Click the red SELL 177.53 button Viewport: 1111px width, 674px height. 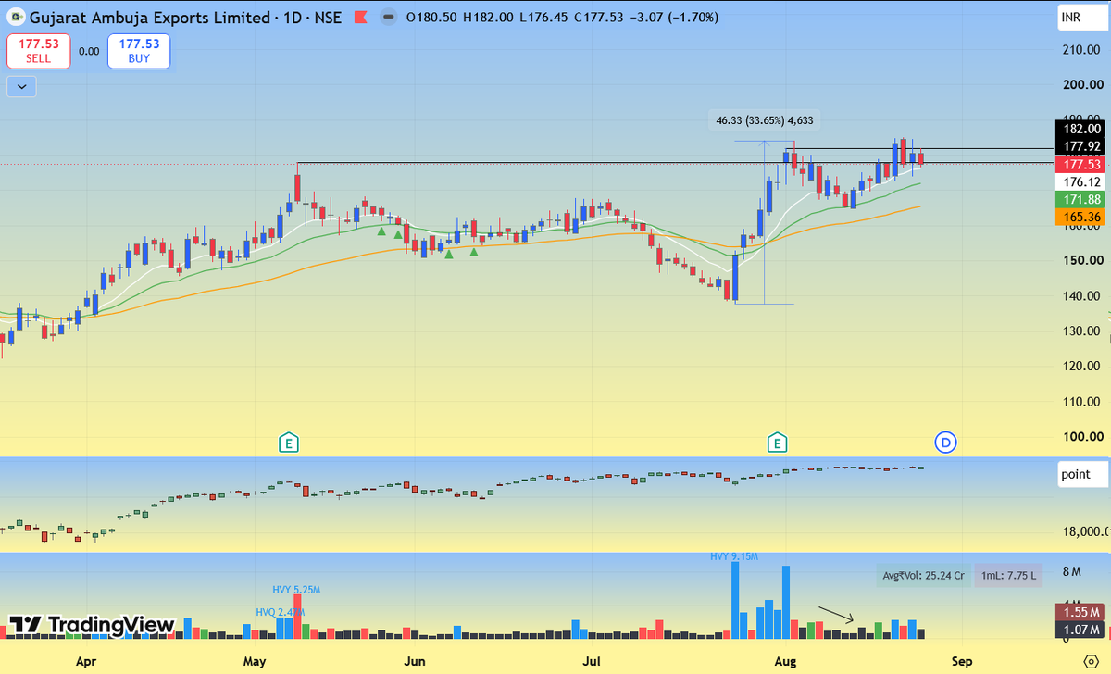pyautogui.click(x=38, y=51)
